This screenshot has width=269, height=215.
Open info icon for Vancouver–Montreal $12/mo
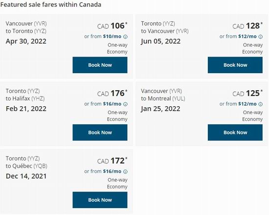(261, 104)
